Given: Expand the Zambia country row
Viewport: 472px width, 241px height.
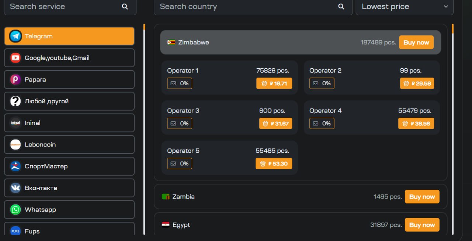Looking at the screenshot, I should coord(301,197).
